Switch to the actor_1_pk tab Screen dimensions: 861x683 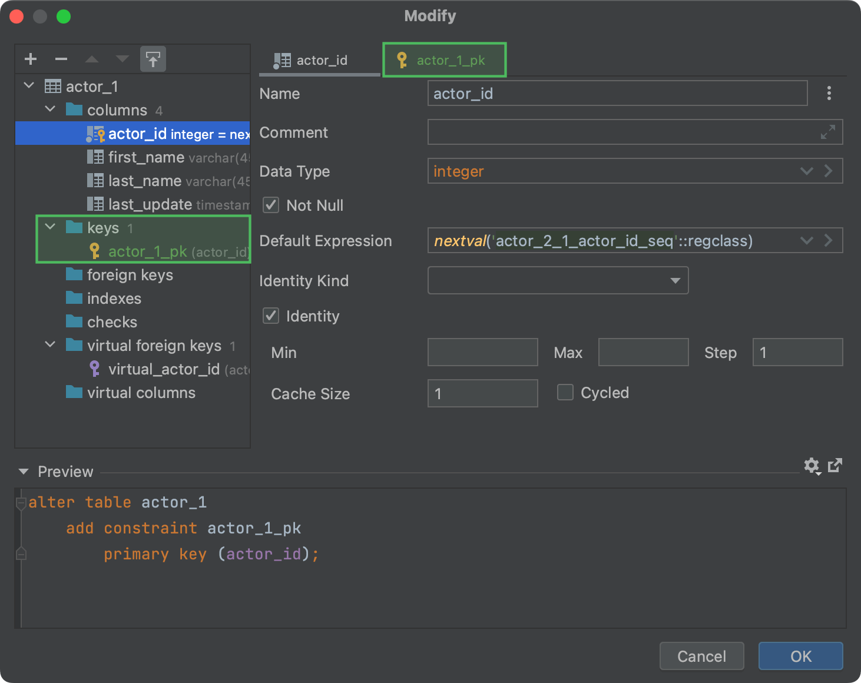[x=444, y=60]
